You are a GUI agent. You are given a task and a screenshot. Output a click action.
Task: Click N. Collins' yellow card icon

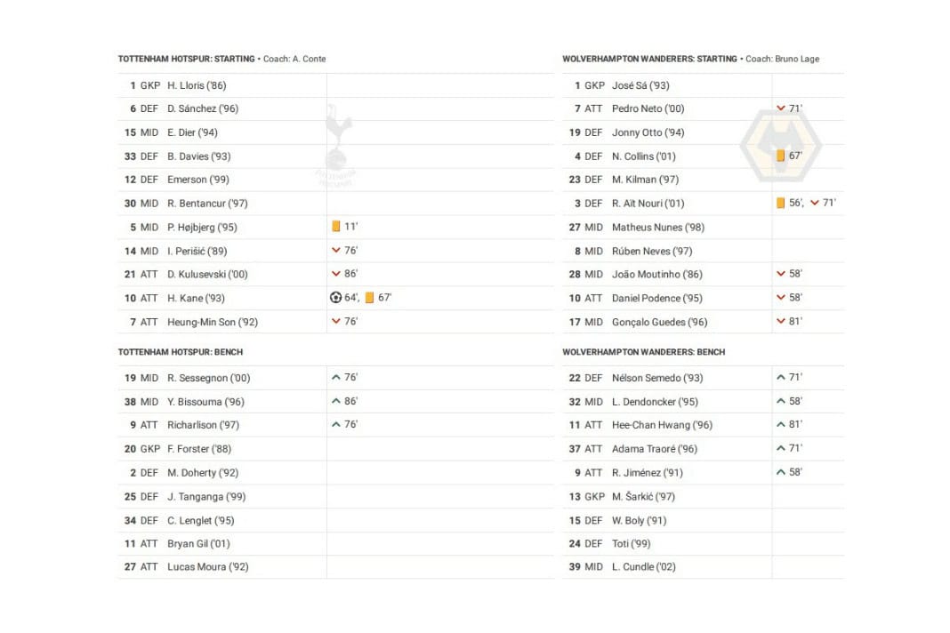pos(780,156)
